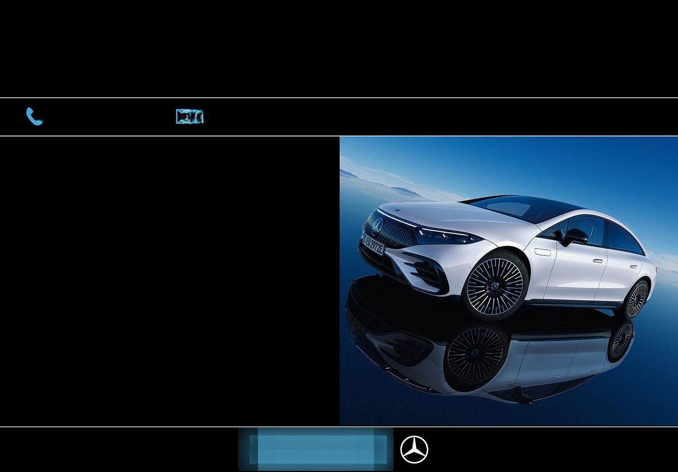This screenshot has width=678, height=472.
Task: Select the dark contact strip below the header
Action: [339, 117]
